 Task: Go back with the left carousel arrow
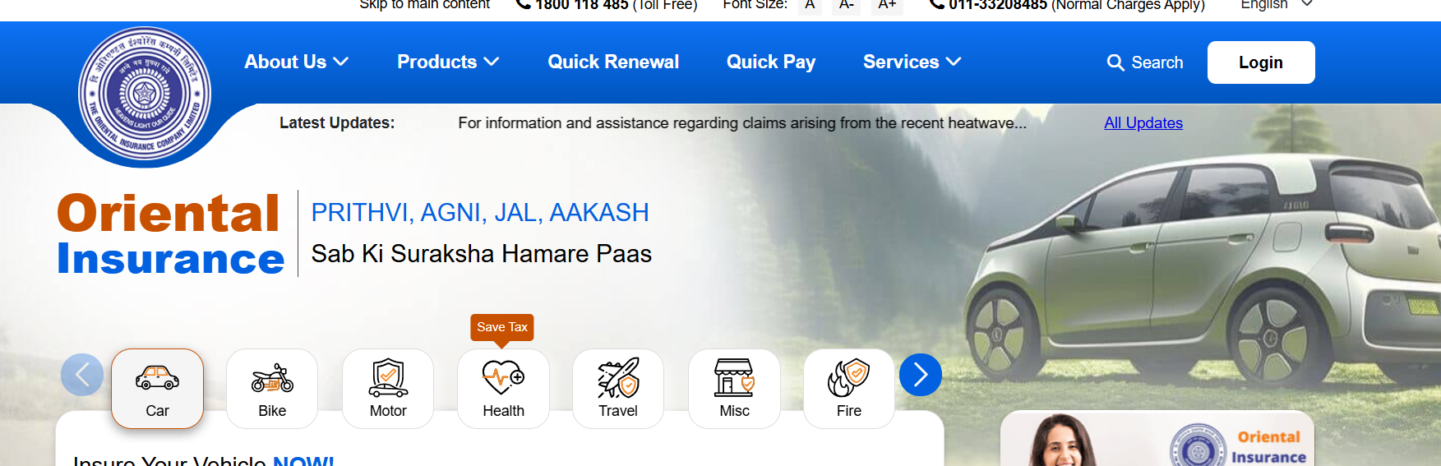click(x=82, y=375)
